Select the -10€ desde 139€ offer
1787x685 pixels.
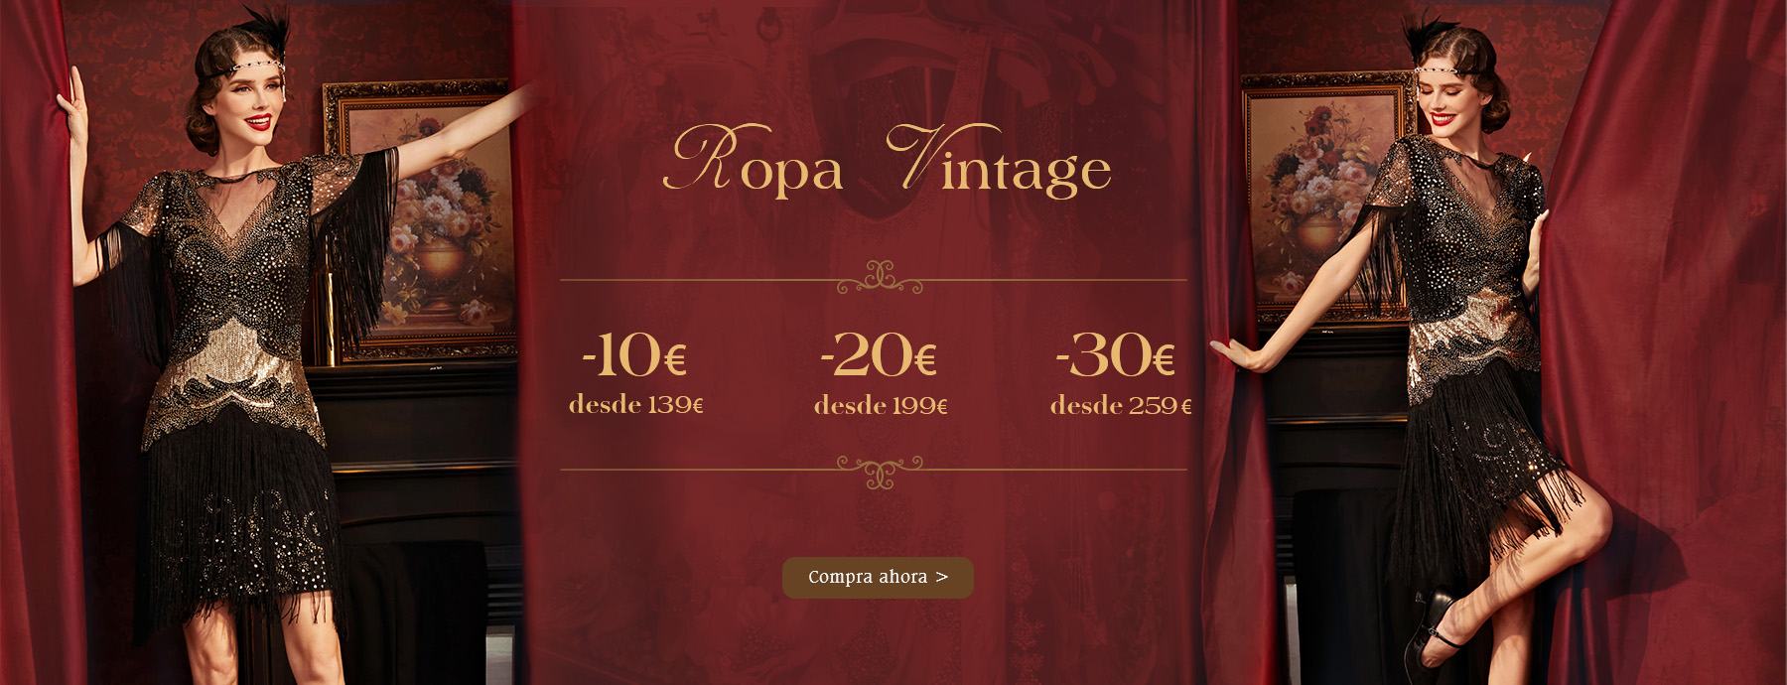click(x=636, y=374)
